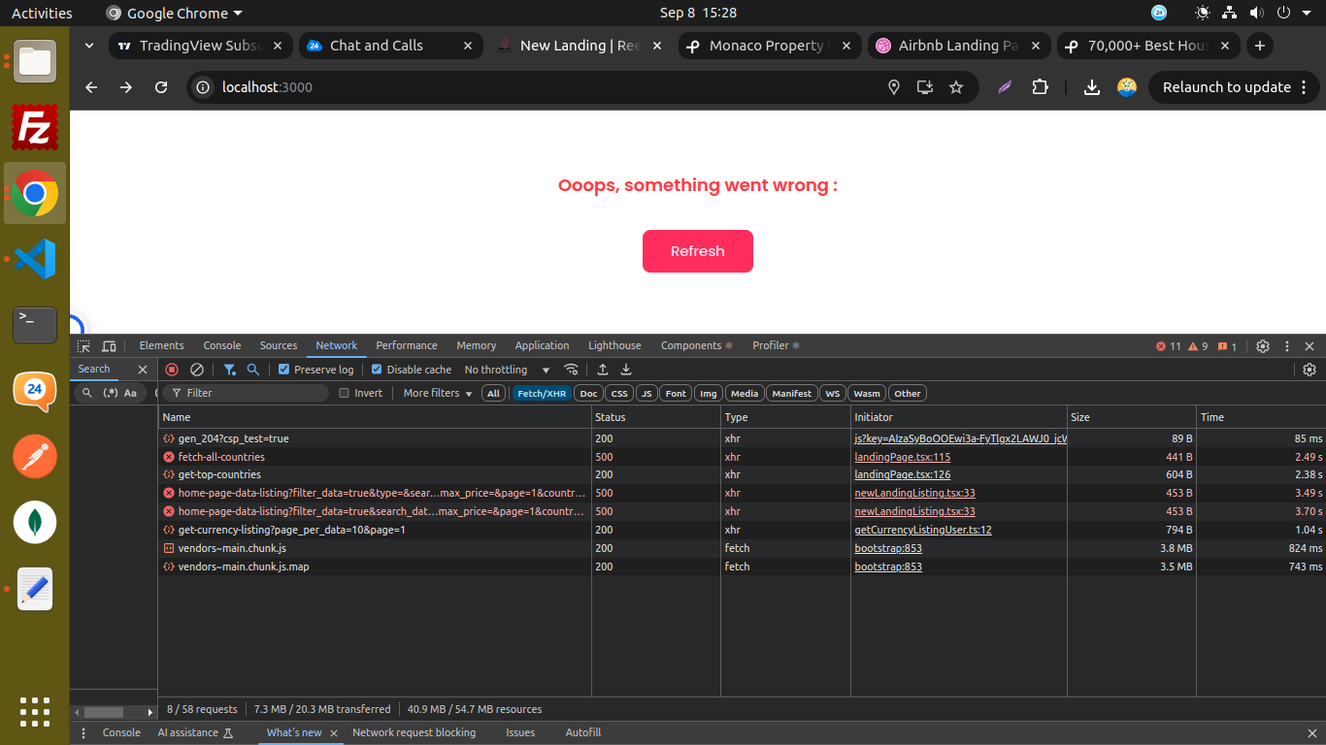Expand the More filters dropdown
This screenshot has height=745, width=1326.
coord(438,393)
